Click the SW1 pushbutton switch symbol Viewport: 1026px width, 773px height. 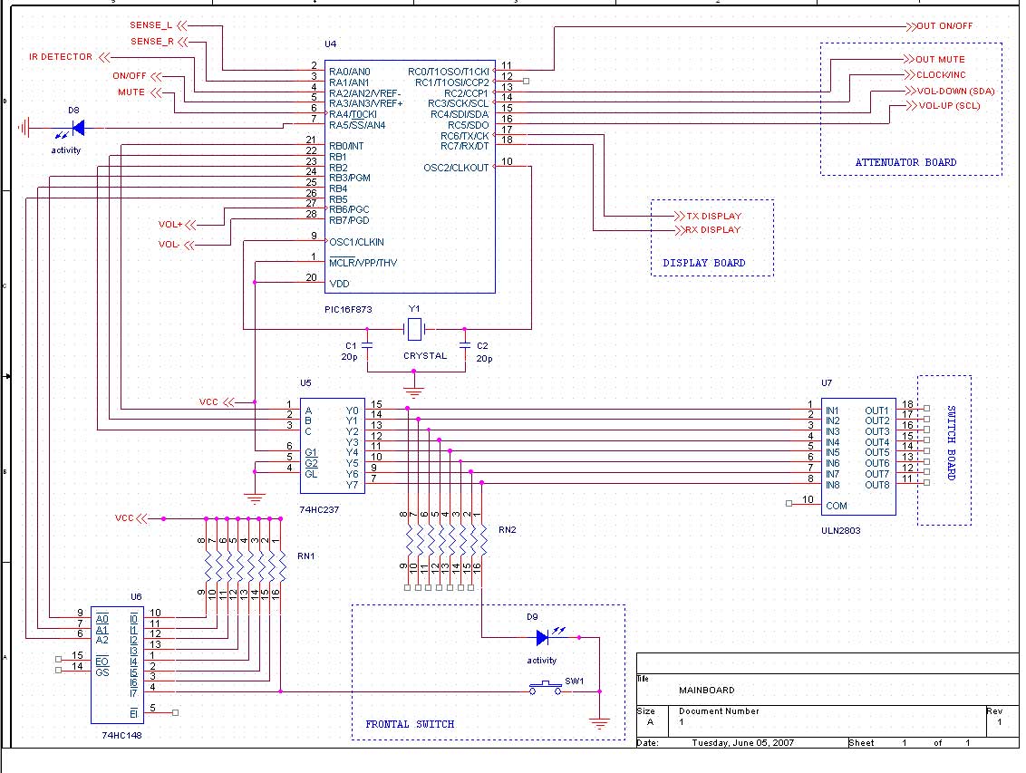[x=545, y=687]
